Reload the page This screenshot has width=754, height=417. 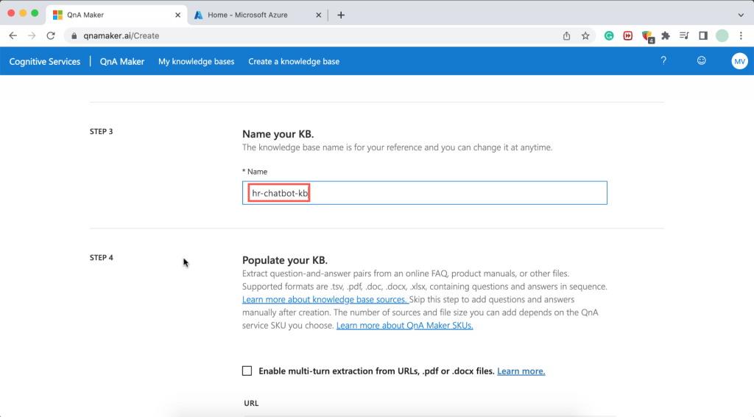[51, 35]
